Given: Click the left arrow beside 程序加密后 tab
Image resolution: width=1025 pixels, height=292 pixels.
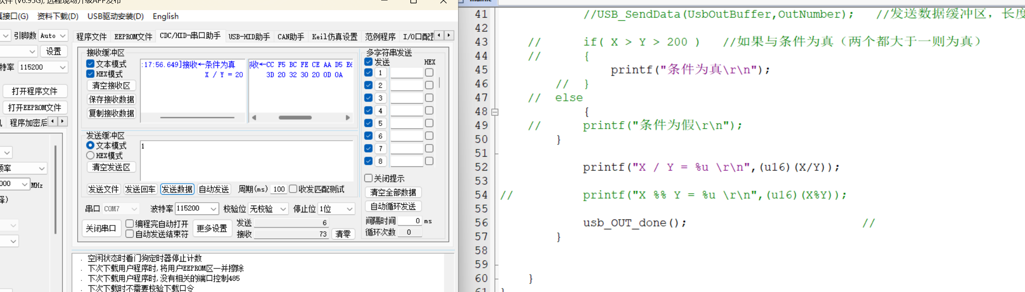Looking at the screenshot, I should (52, 121).
